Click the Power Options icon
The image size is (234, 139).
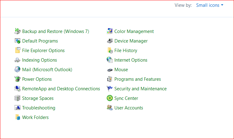(18, 79)
